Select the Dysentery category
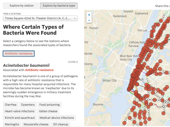170x127 pixels. tap(28, 105)
